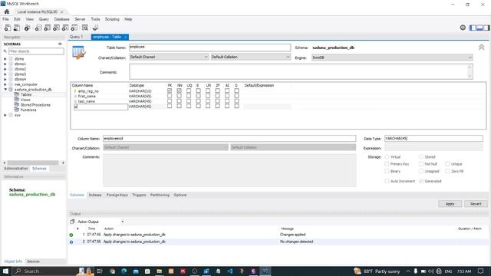This screenshot has height=276, width=491.
Task: Open Task View on the taskbar
Action: (100, 271)
